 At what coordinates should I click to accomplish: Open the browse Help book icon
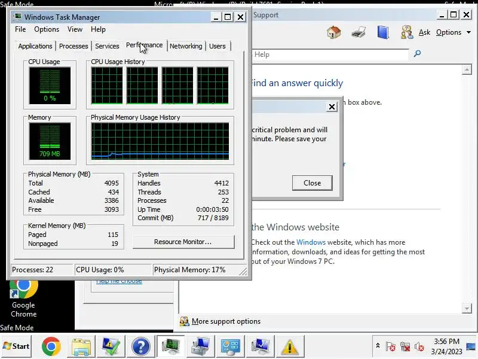(x=383, y=32)
